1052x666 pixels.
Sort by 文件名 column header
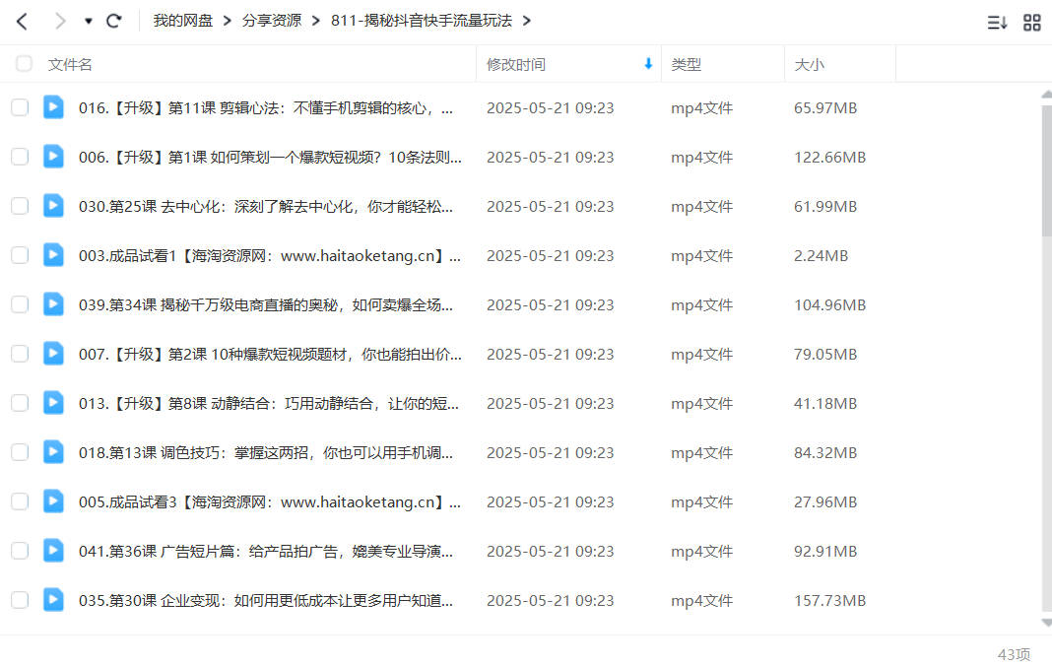click(x=70, y=64)
